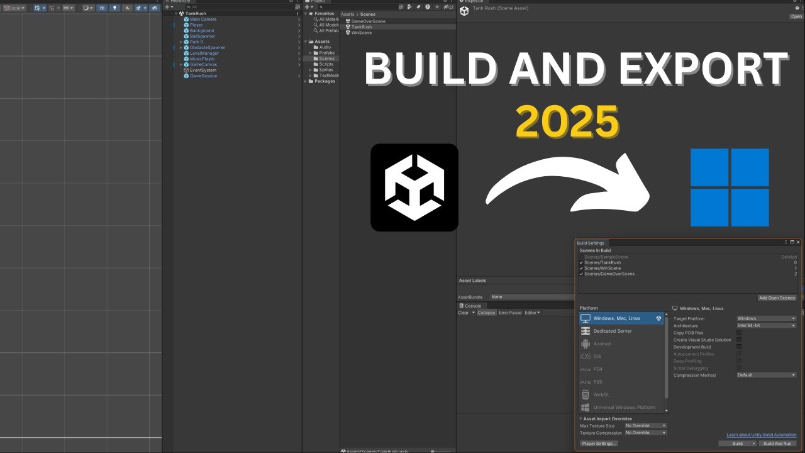Toggle hidden packages count icon showing 21
805x453 pixels.
coord(448,7)
